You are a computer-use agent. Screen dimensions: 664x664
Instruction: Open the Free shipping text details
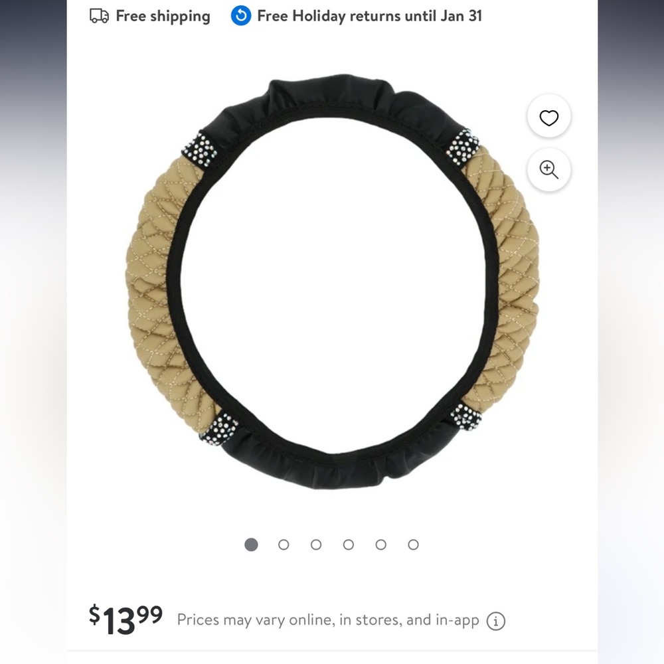tap(163, 16)
